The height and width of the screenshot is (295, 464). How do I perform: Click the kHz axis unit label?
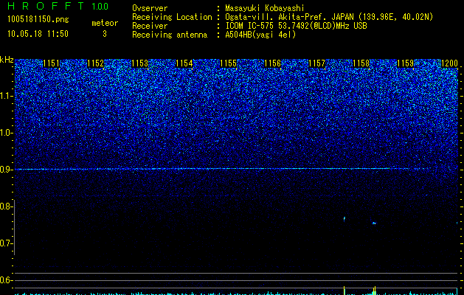pos(7,60)
